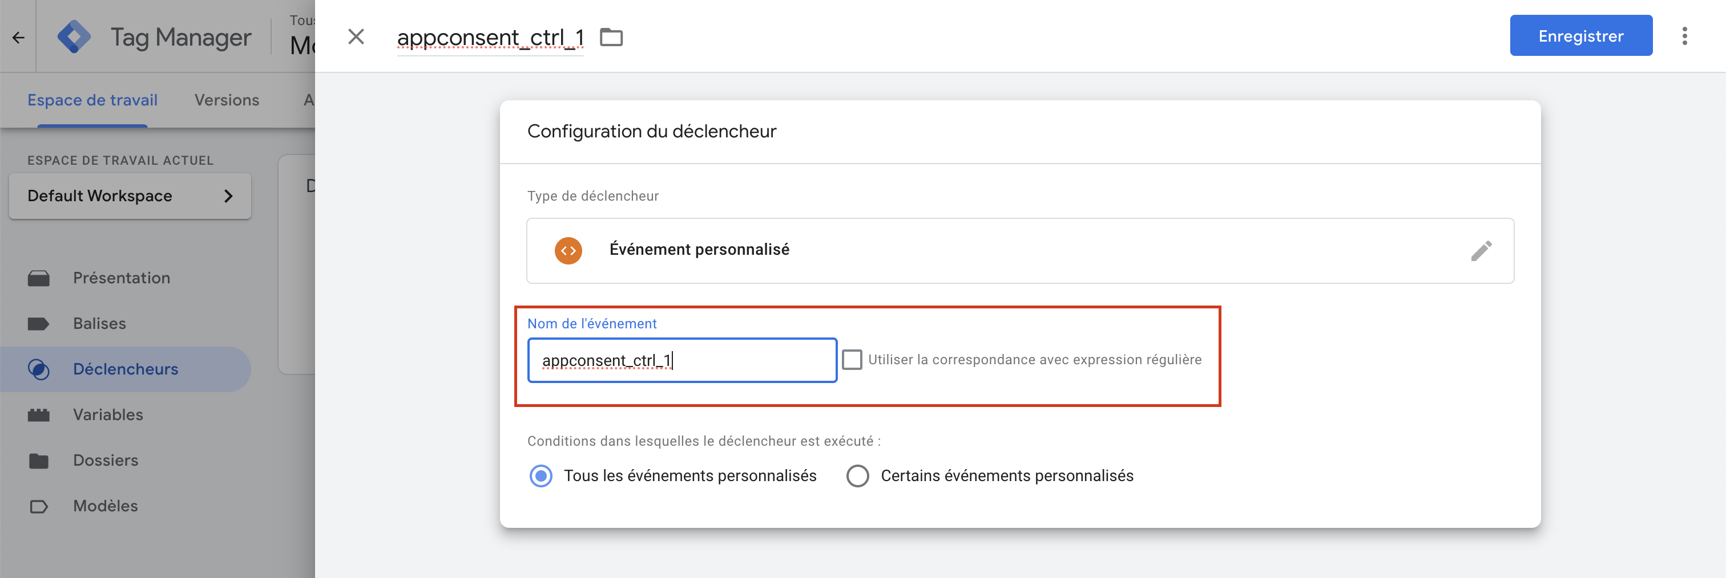Click the orange custom event type icon
Screen dimensions: 1726x578
click(568, 251)
